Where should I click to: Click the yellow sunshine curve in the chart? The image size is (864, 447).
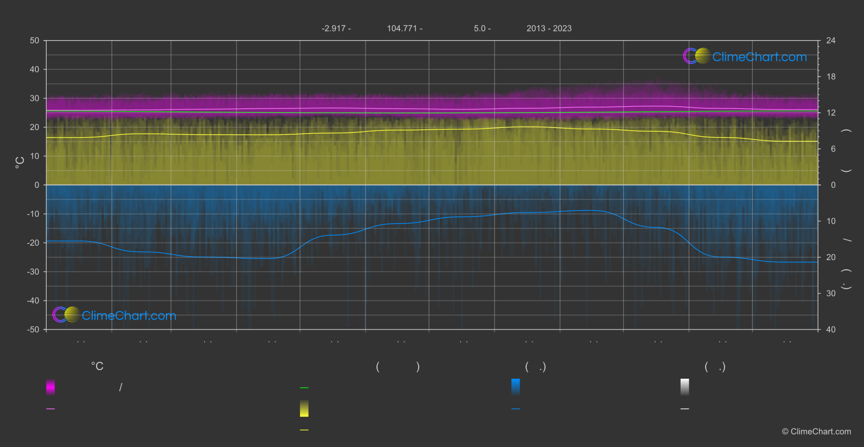click(x=432, y=129)
